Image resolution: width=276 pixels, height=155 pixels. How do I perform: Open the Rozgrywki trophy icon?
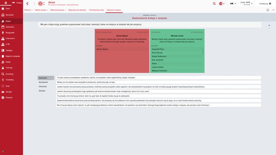click(x=3, y=33)
